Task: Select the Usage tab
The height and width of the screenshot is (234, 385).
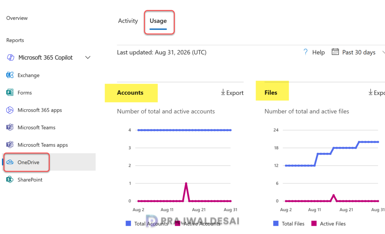Action: pyautogui.click(x=158, y=21)
